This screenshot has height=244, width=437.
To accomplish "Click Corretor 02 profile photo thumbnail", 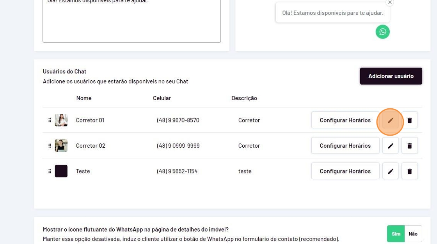I will [61, 146].
